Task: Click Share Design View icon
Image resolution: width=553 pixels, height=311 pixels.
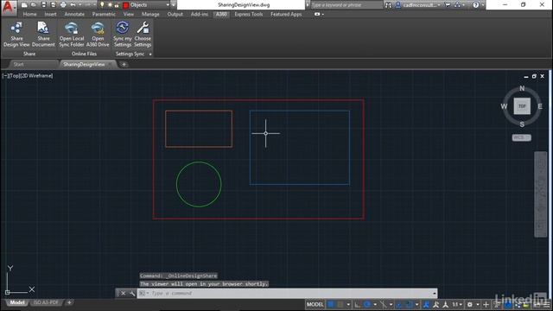Action: click(16, 29)
